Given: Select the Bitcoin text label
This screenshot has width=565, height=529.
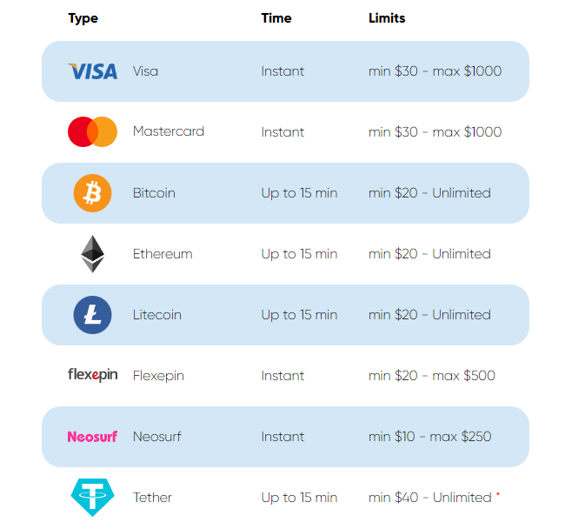Looking at the screenshot, I should pyautogui.click(x=154, y=193).
